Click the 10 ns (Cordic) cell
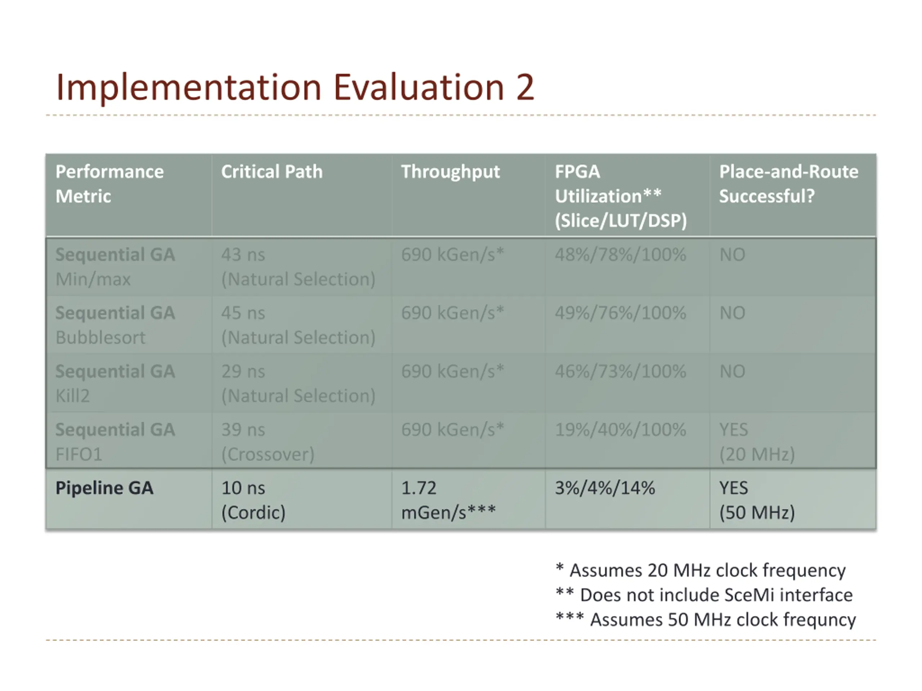Image resolution: width=922 pixels, height=691 pixels. point(253,500)
